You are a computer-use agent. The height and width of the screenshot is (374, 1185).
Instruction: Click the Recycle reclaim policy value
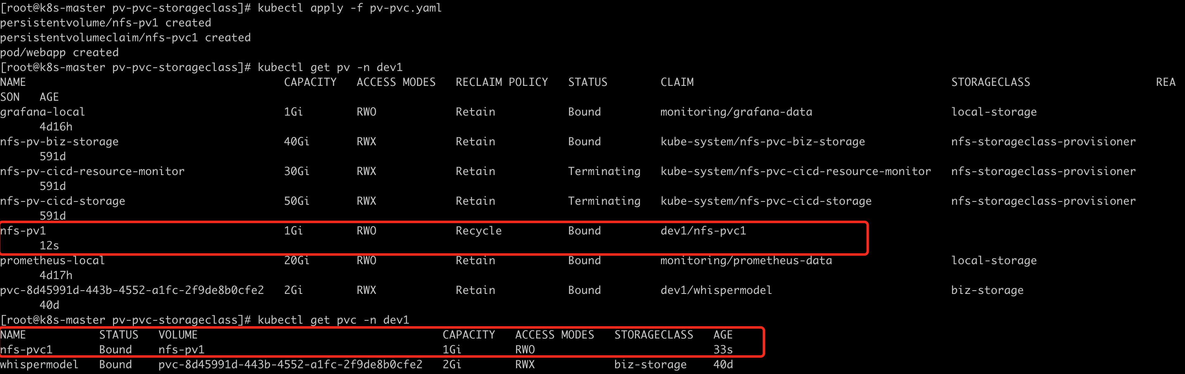tap(479, 230)
